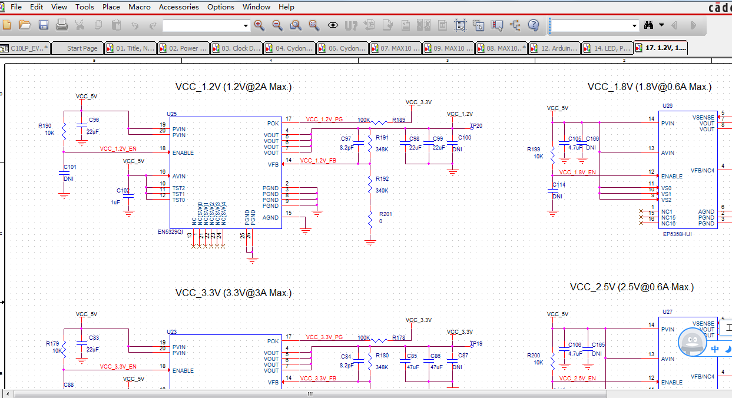
Task: Click the area select icon
Action: pos(479,25)
